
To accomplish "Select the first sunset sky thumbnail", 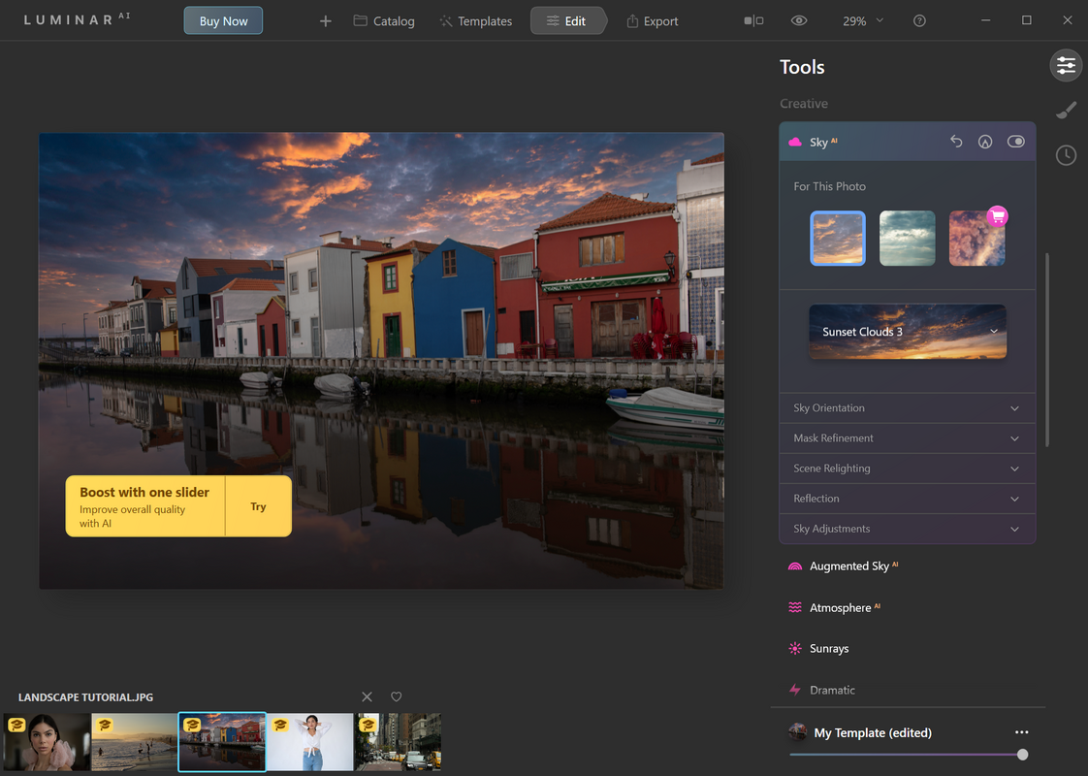I will click(838, 238).
